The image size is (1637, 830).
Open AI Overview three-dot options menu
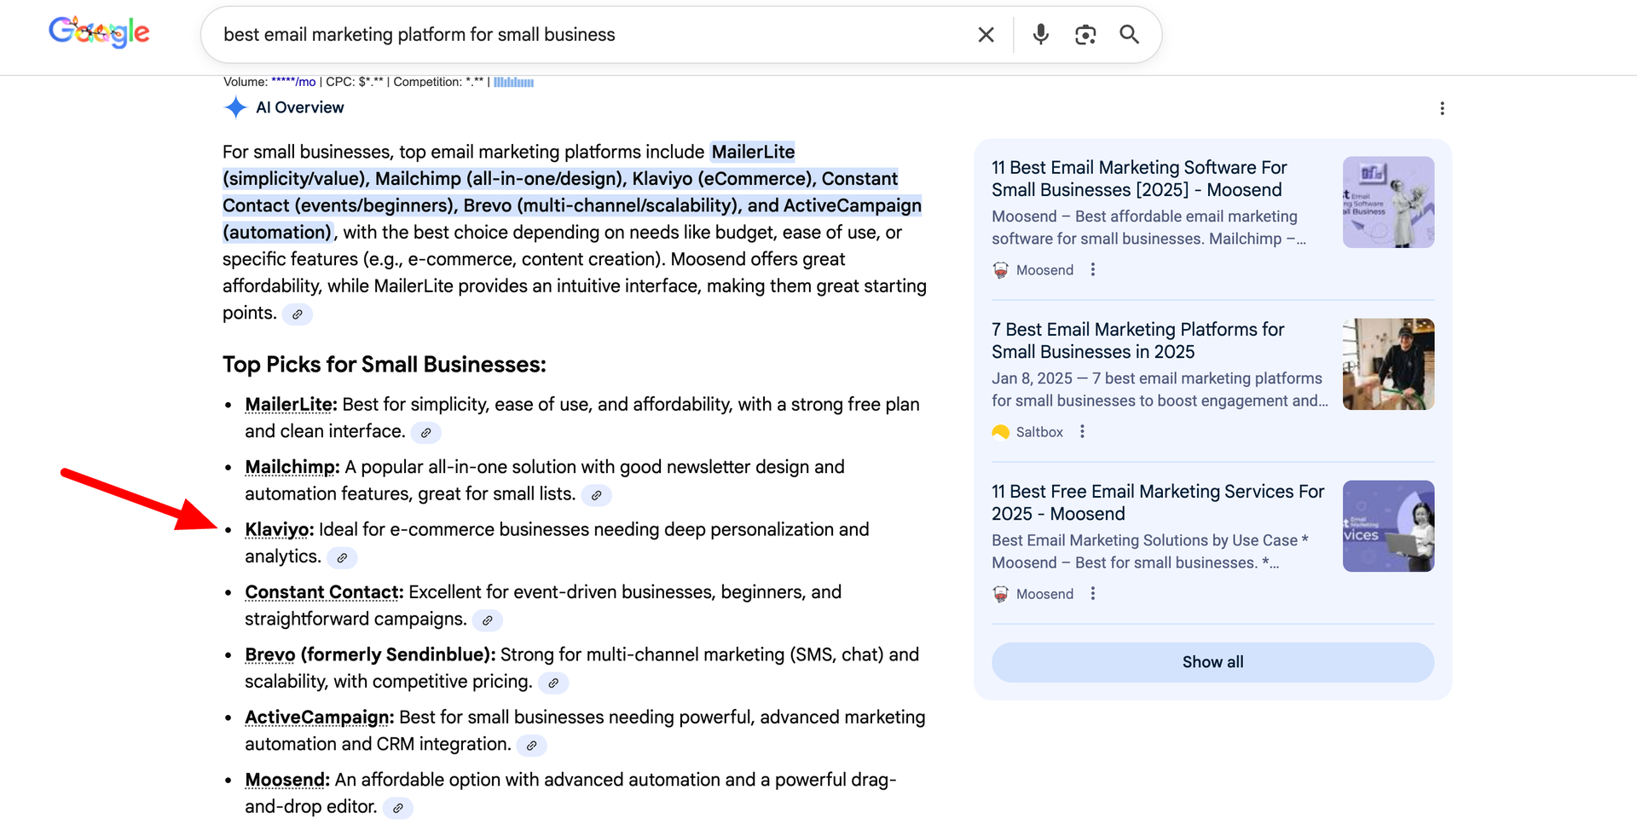tap(1442, 108)
